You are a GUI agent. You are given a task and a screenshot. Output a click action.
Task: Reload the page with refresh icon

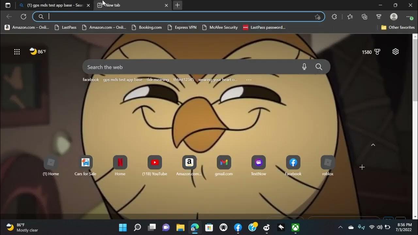point(24,17)
